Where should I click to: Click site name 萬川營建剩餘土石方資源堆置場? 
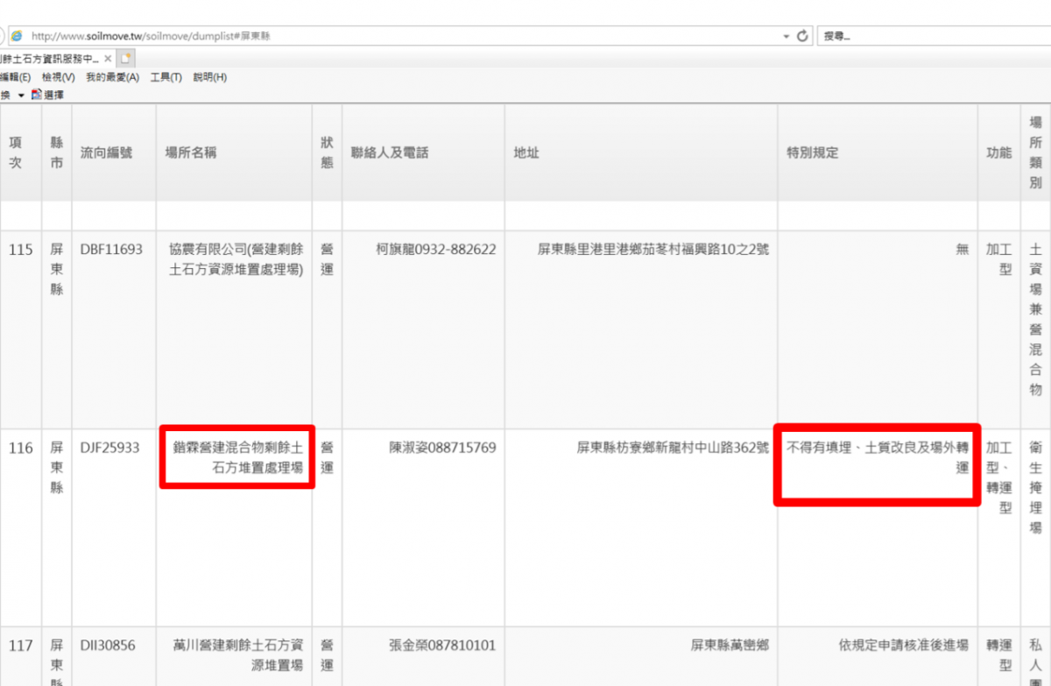[x=238, y=655]
